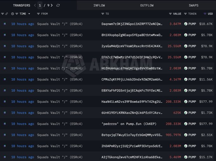Open Solana chain icon on the CPMsZqKt9 row
The width and height of the screenshot is (216, 161).
pyautogui.click(x=5, y=79)
